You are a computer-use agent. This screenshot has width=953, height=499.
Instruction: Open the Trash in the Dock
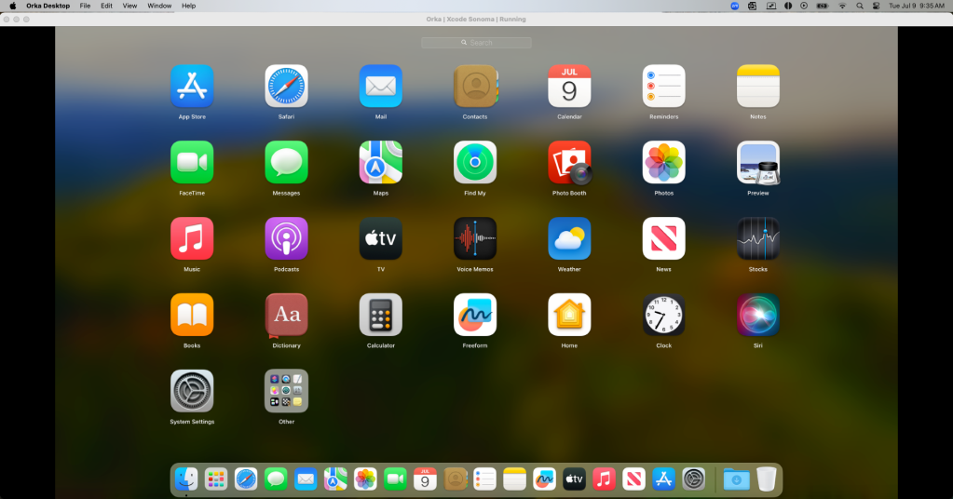coord(766,479)
